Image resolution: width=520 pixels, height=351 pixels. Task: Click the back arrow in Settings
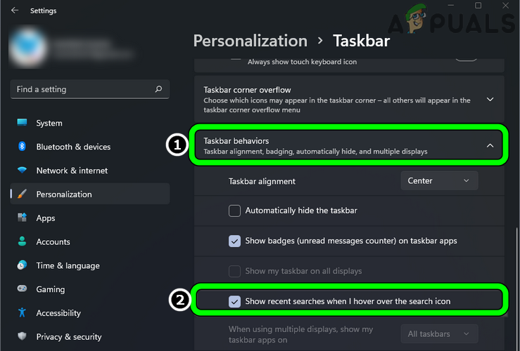click(15, 11)
